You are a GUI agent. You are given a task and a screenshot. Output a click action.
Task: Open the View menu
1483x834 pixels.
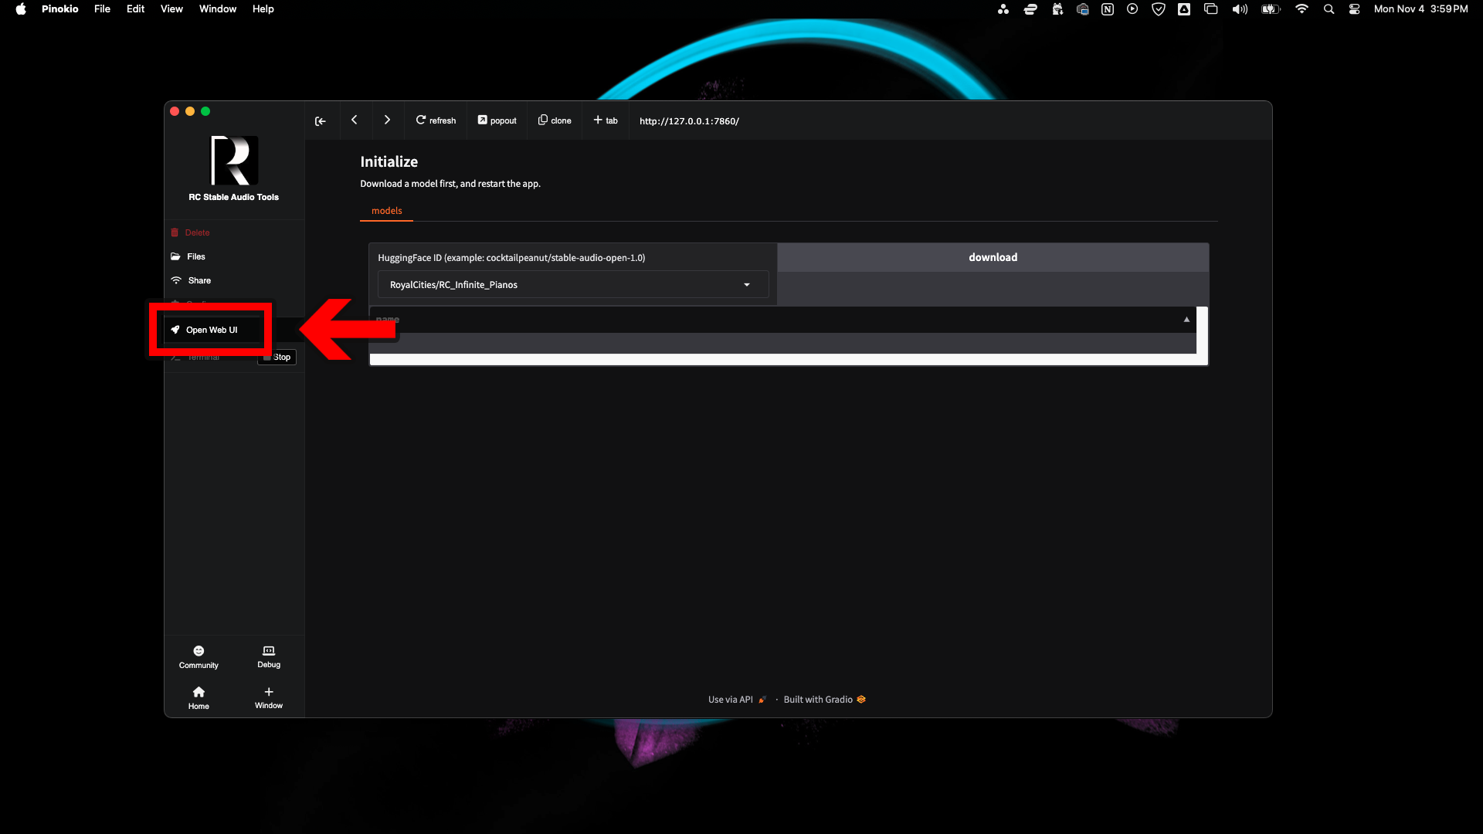pyautogui.click(x=171, y=9)
